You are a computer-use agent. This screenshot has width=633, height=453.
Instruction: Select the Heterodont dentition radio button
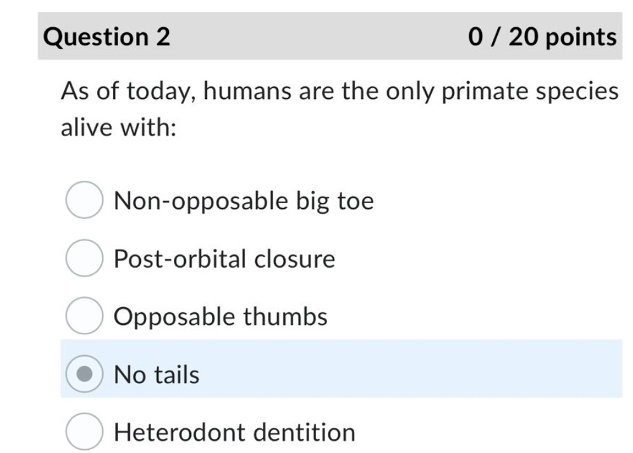83,432
